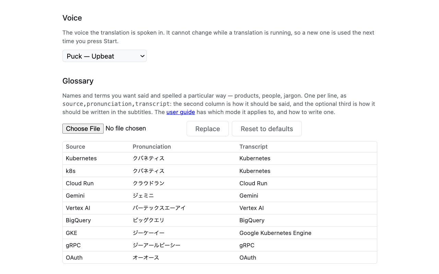Click the バーテックスエーアイ pronunciation cell
The height and width of the screenshot is (274, 439).
[183, 208]
